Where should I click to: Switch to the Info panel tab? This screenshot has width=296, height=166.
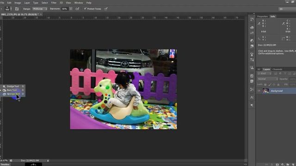pyautogui.click(x=273, y=17)
